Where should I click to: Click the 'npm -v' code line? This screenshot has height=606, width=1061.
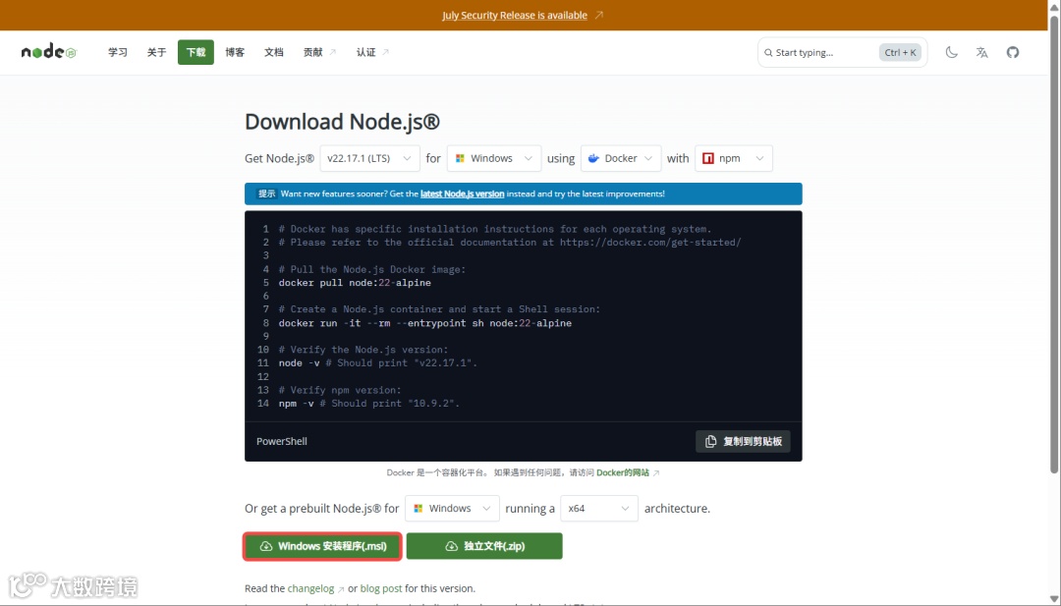tap(368, 404)
